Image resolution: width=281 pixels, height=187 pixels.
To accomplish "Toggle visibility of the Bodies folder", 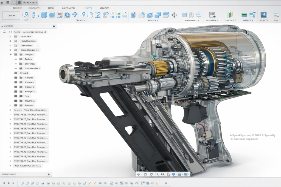I will tap(16, 59).
